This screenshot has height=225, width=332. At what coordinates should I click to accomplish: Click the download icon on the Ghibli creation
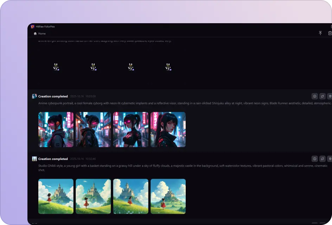314,159
